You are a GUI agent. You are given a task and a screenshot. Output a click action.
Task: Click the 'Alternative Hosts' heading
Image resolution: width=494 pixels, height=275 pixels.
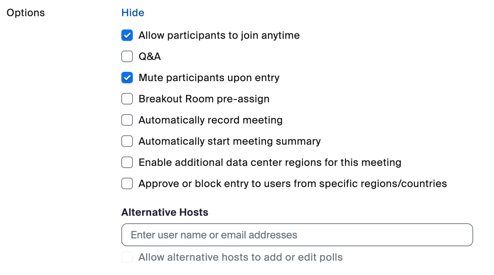[x=165, y=213]
